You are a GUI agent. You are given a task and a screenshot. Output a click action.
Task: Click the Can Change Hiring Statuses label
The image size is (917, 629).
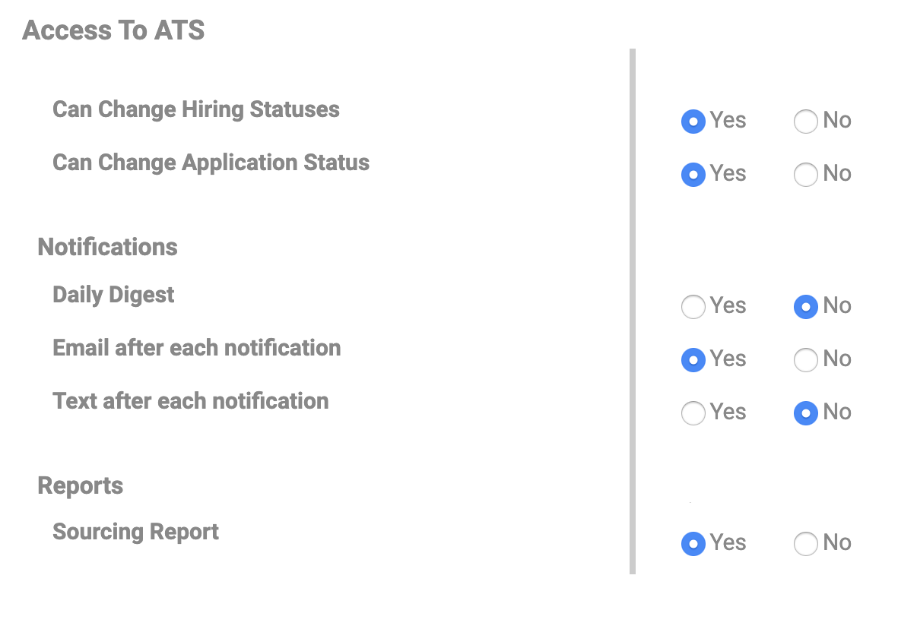(195, 109)
